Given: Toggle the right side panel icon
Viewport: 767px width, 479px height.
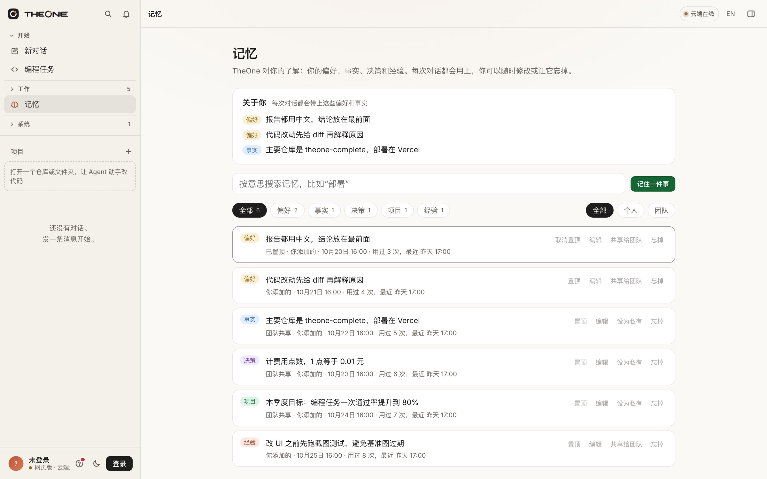Looking at the screenshot, I should 751,14.
